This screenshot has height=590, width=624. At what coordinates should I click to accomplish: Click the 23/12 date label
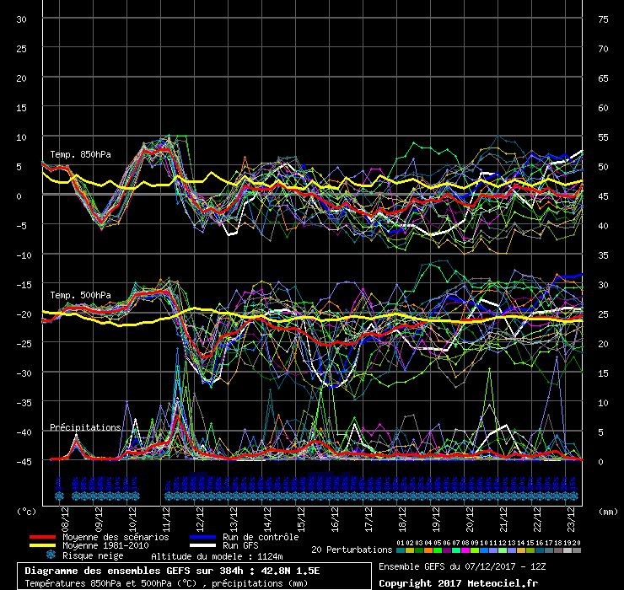[571, 519]
